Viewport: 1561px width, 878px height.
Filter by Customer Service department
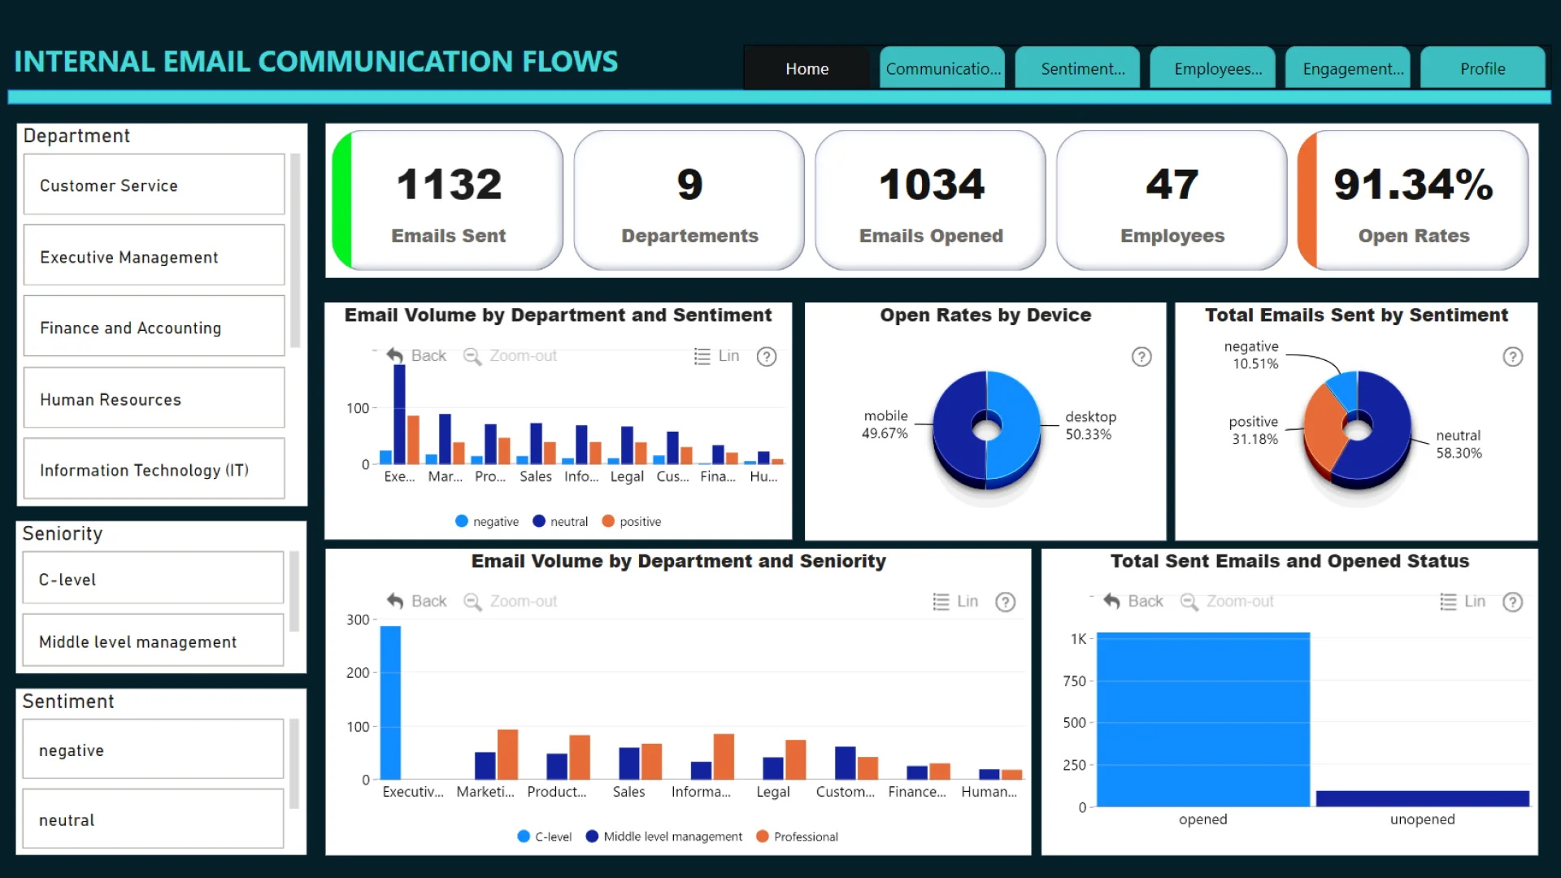[154, 185]
